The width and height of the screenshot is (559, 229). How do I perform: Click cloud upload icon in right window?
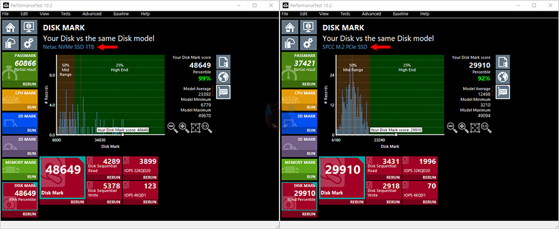[290, 44]
